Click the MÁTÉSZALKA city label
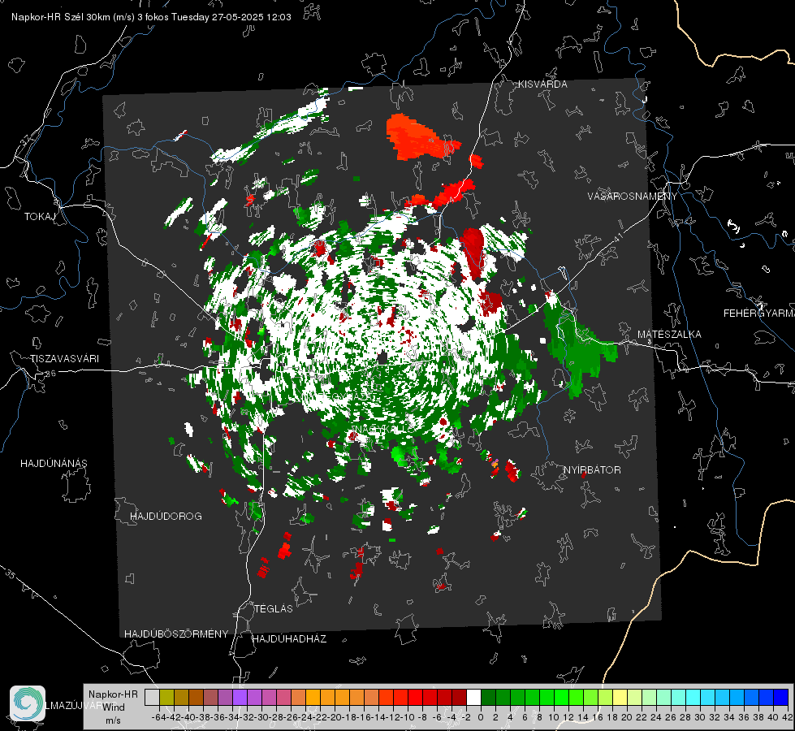This screenshot has width=795, height=731. click(669, 335)
